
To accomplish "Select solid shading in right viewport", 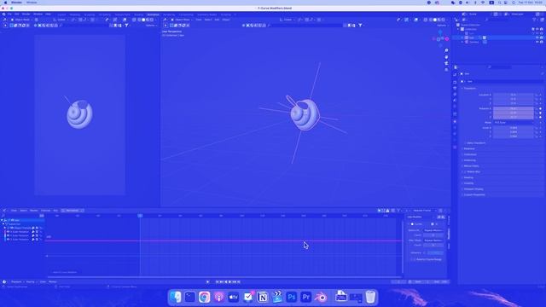I will click(x=435, y=20).
